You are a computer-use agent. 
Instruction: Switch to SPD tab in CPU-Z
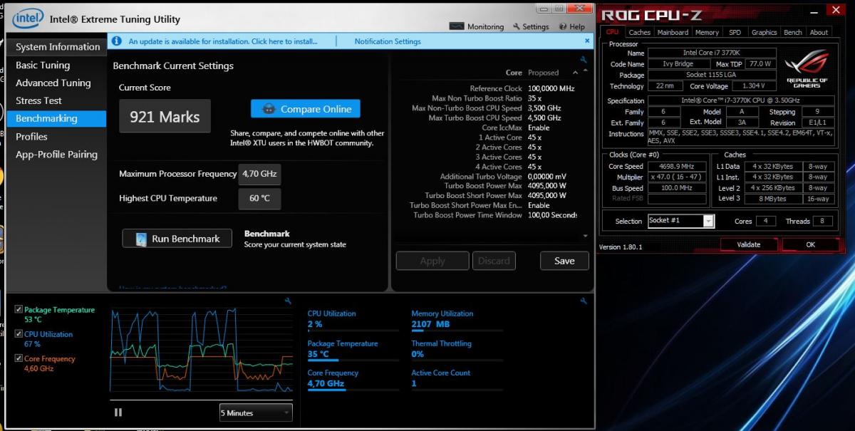pyautogui.click(x=735, y=32)
